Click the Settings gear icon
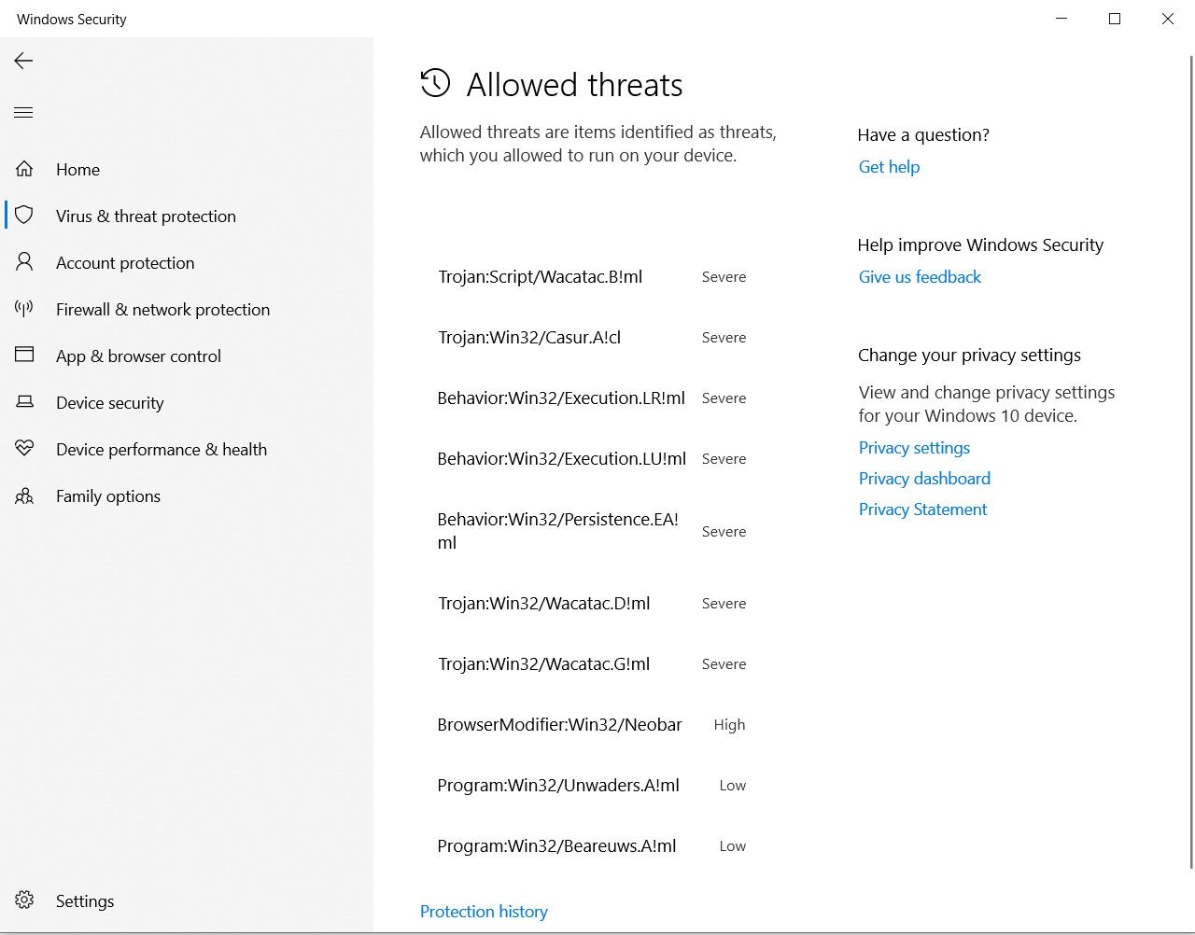This screenshot has height=935, width=1195. [24, 900]
